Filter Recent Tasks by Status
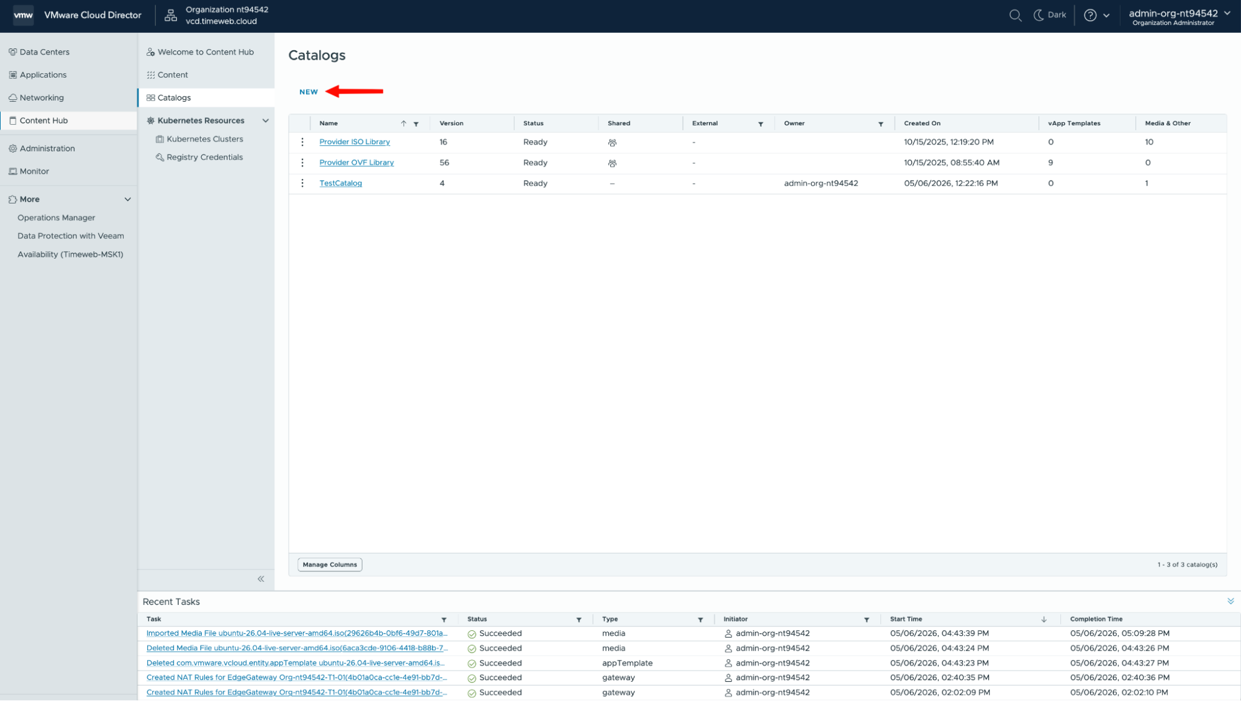 pos(579,620)
